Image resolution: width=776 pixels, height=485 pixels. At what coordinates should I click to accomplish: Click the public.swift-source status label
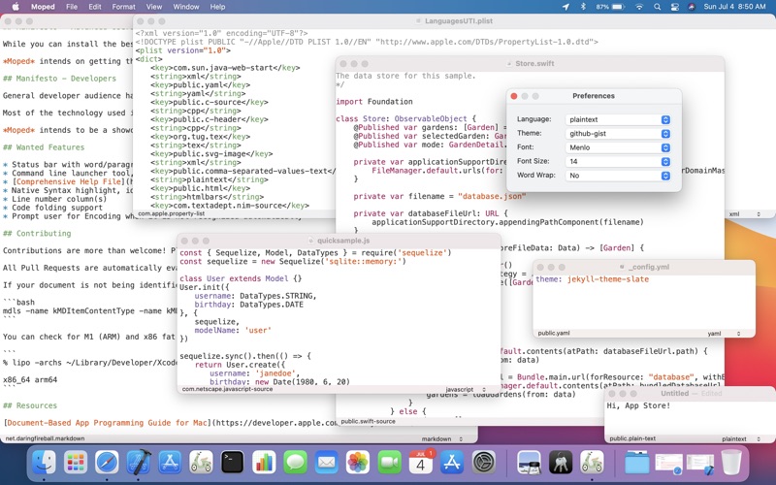click(369, 421)
